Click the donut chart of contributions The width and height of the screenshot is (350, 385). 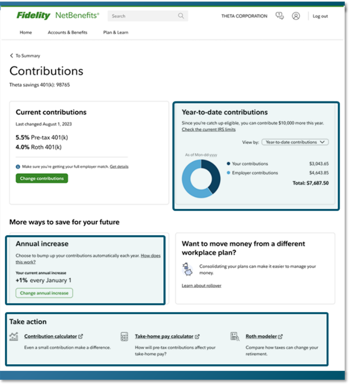coord(201,178)
